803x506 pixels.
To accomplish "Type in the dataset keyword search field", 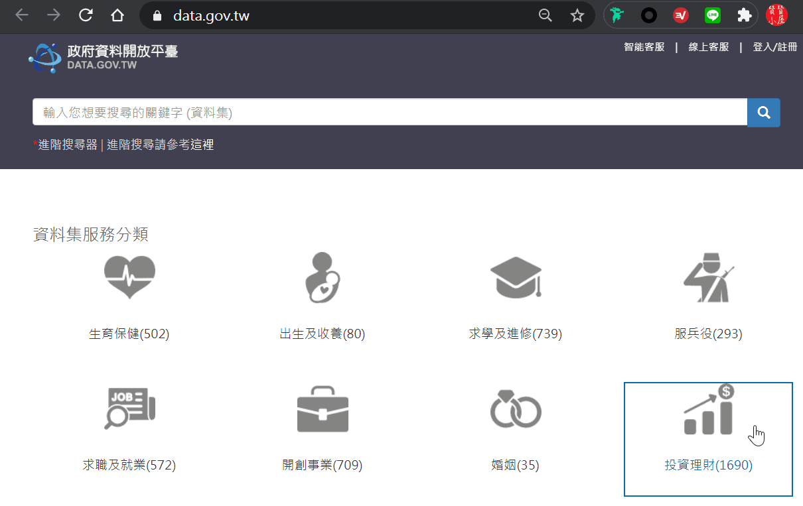I will click(390, 113).
